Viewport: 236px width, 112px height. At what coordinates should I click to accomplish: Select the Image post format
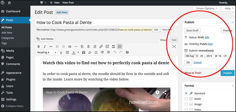tap(186, 104)
